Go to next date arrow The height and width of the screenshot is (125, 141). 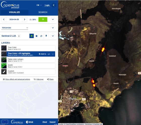(24, 19)
